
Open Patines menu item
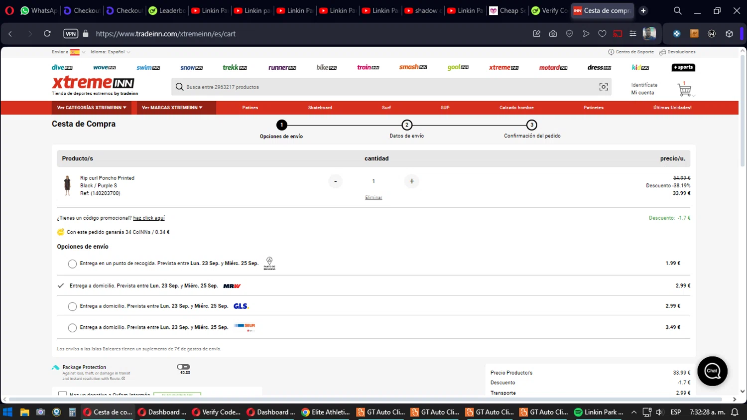[x=250, y=108]
